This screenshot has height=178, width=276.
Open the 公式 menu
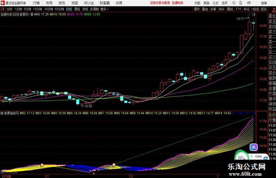[x=215, y=3]
